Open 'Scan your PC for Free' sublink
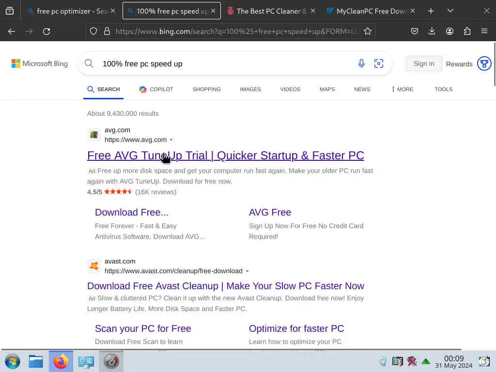496x372 pixels. pyautogui.click(x=143, y=328)
